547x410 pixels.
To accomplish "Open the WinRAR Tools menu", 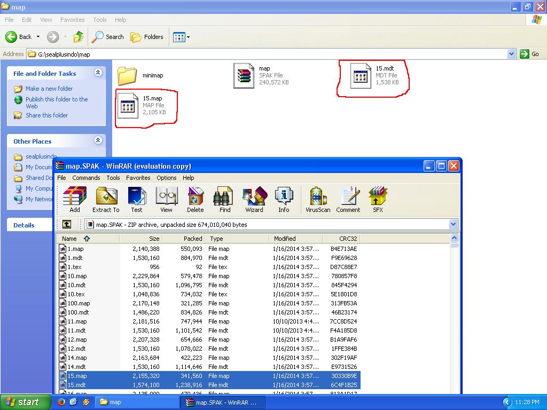I will tap(113, 178).
